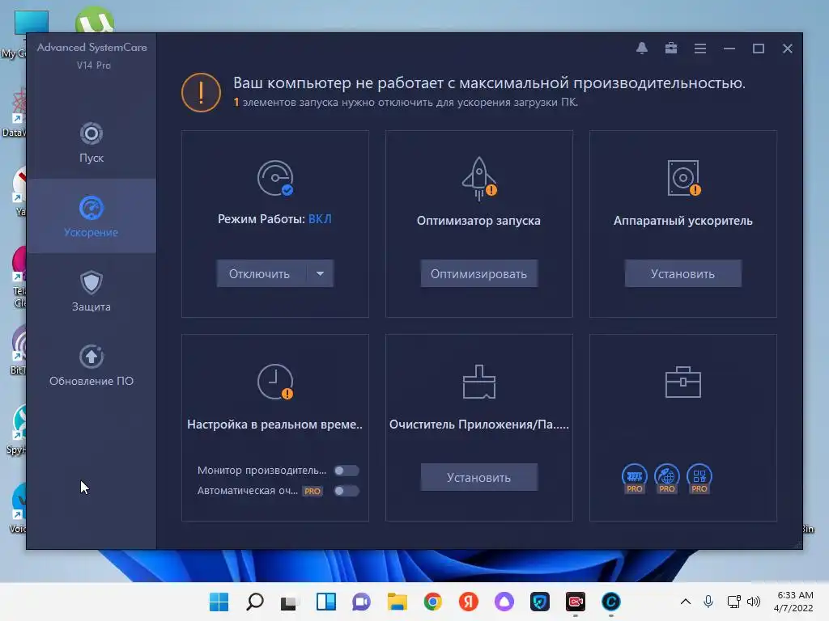Click the startup items warning message
The width and height of the screenshot is (829, 621).
point(406,103)
